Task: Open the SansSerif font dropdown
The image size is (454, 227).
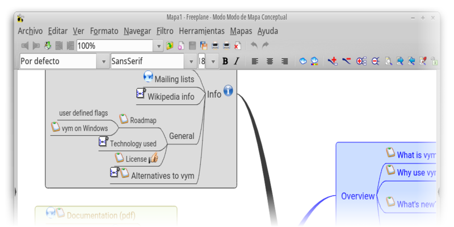Action: pyautogui.click(x=191, y=61)
